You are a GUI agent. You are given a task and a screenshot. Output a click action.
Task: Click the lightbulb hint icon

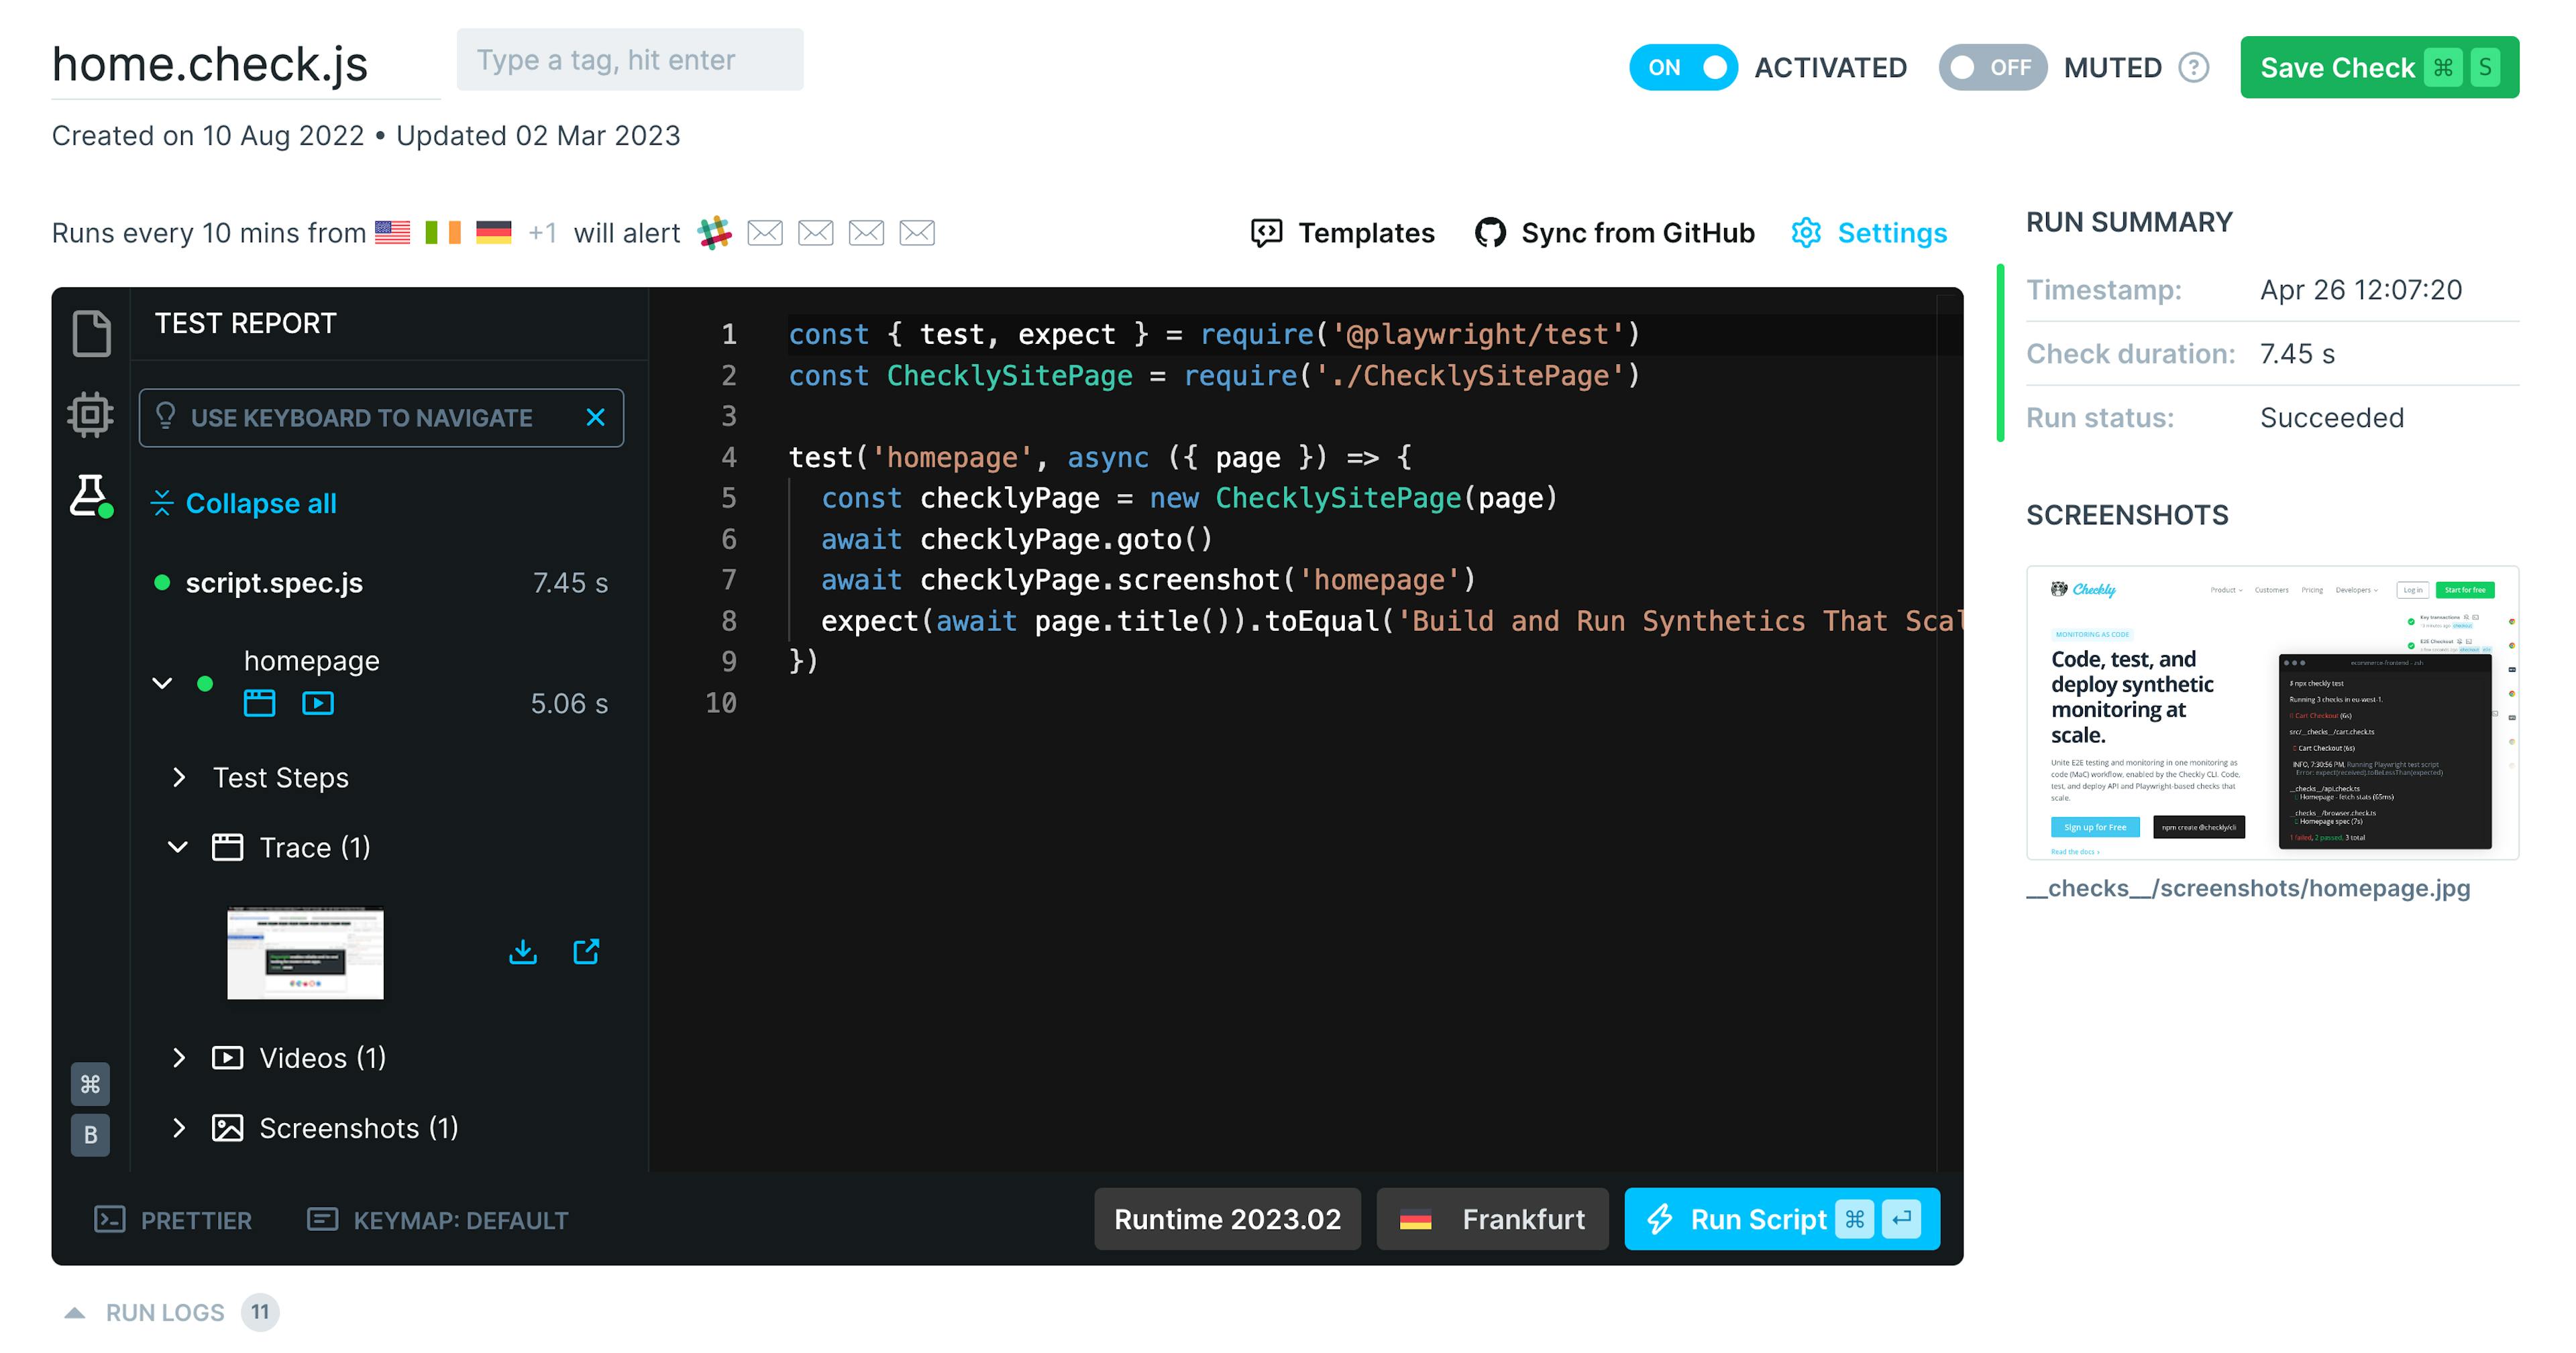166,416
